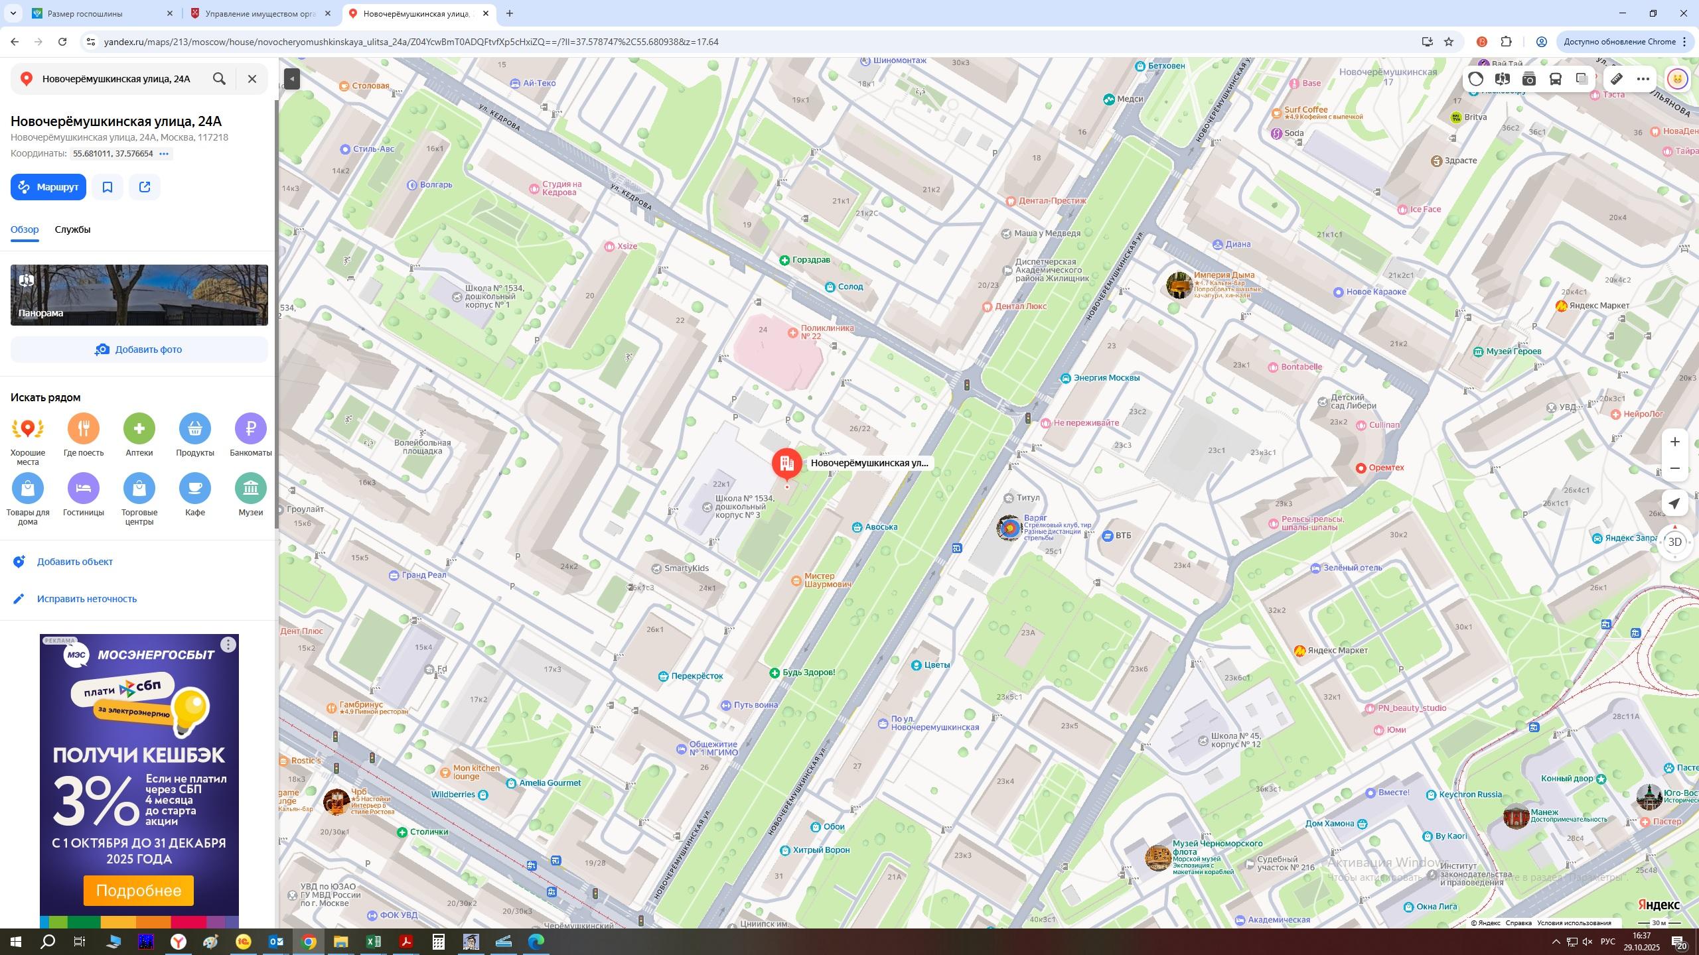Open the ruler measurement tool
1699x955 pixels.
pyautogui.click(x=1617, y=79)
